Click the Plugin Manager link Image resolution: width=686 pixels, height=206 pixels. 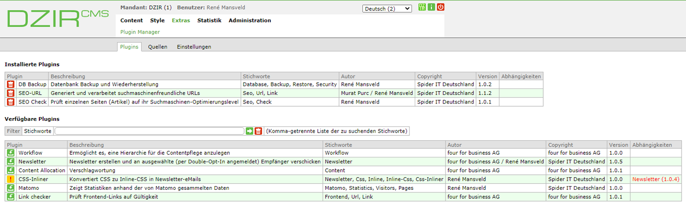click(140, 32)
